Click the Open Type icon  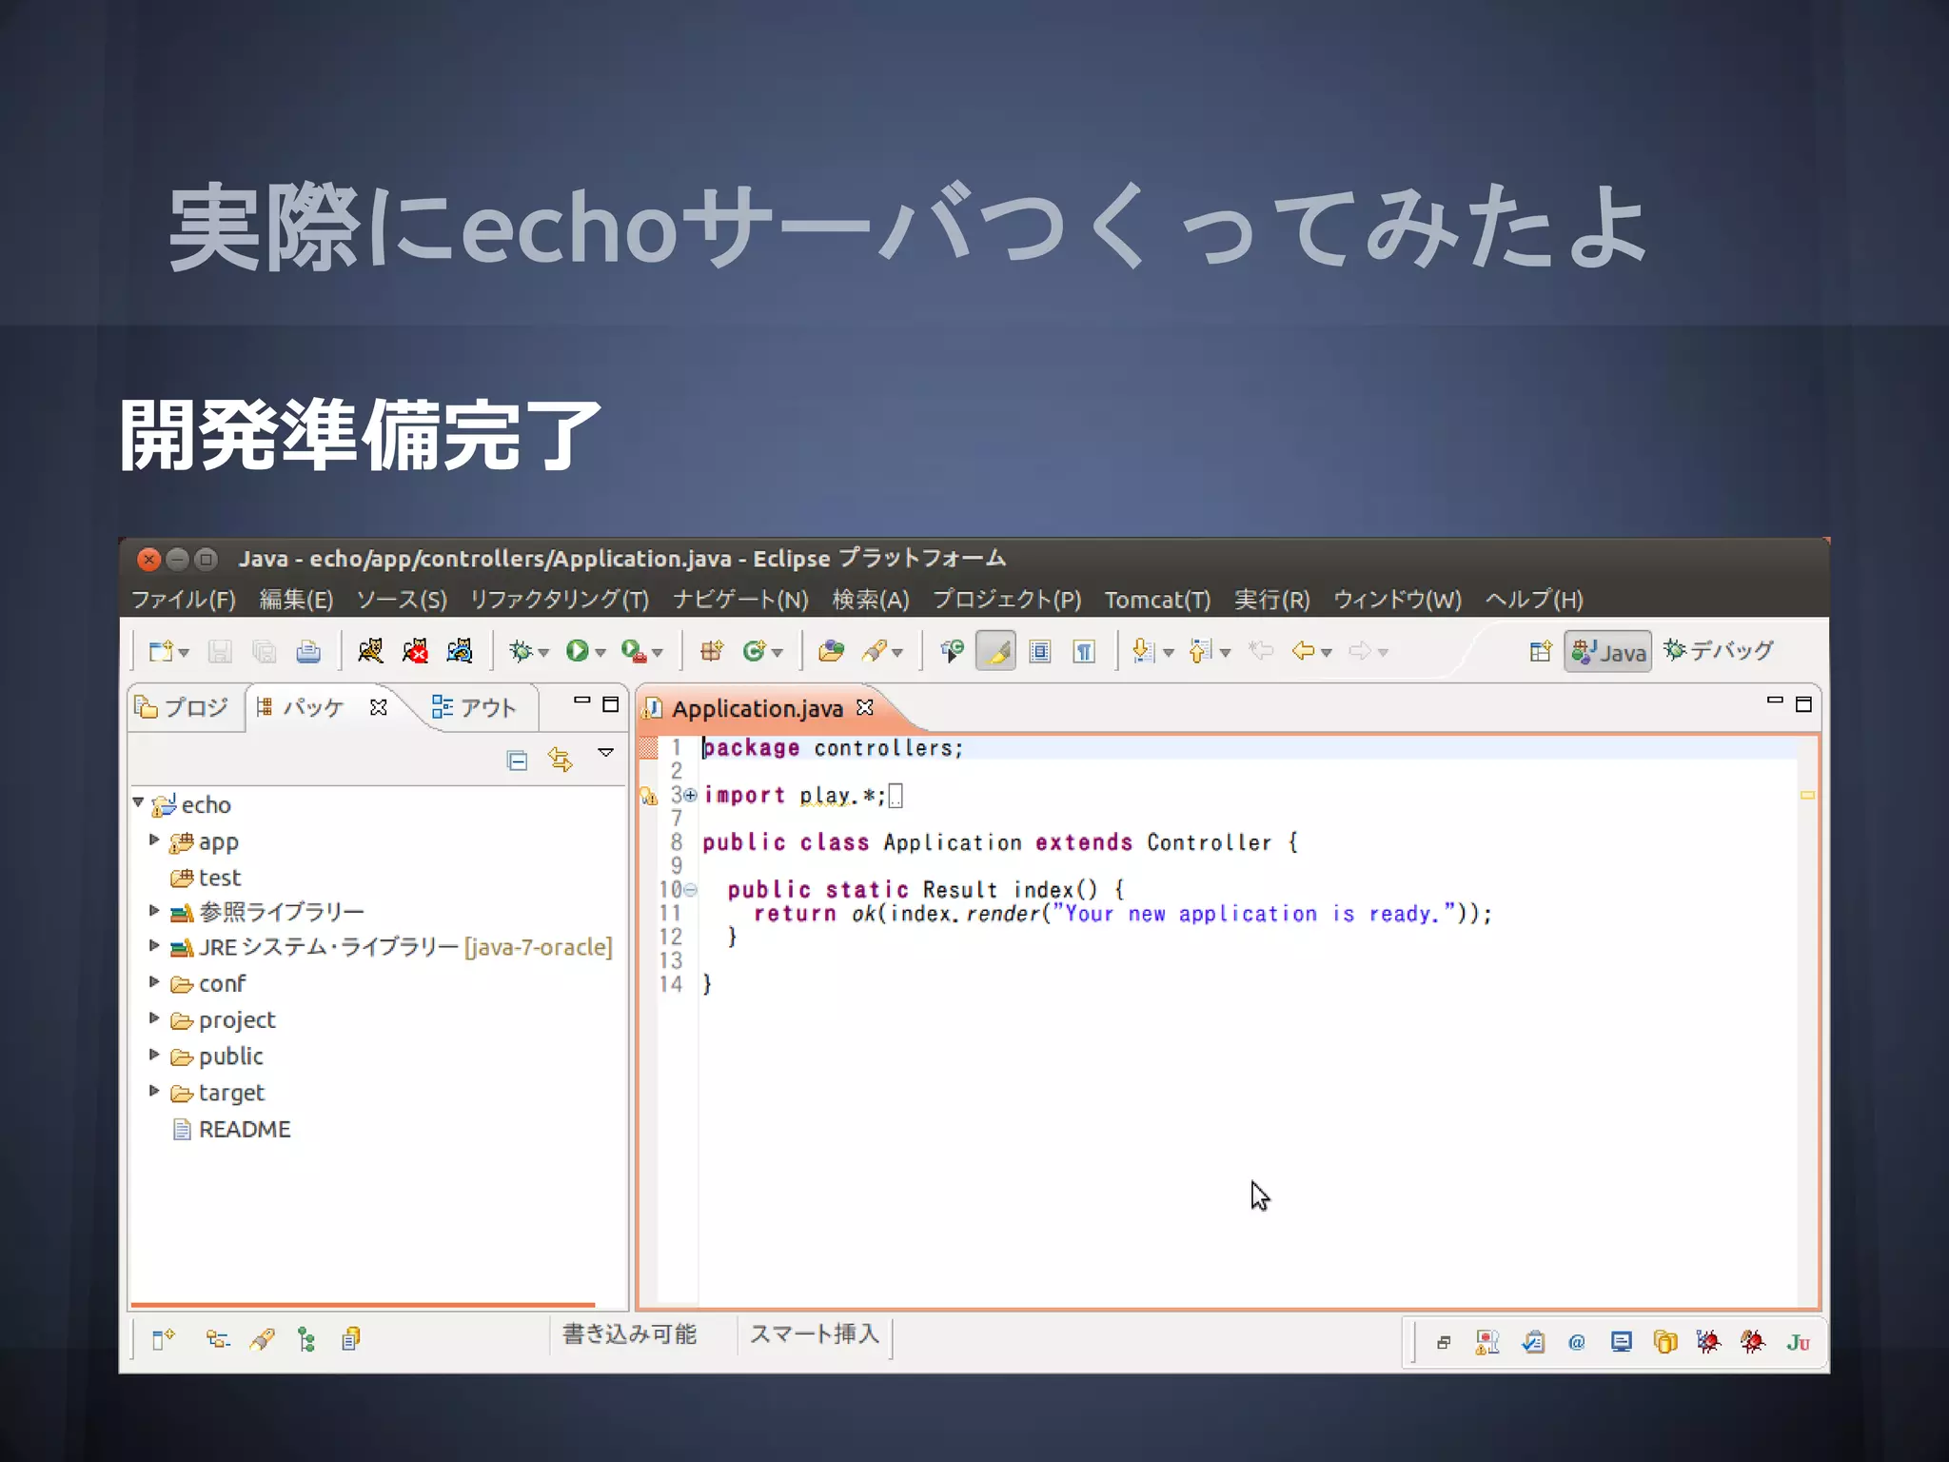pos(832,650)
